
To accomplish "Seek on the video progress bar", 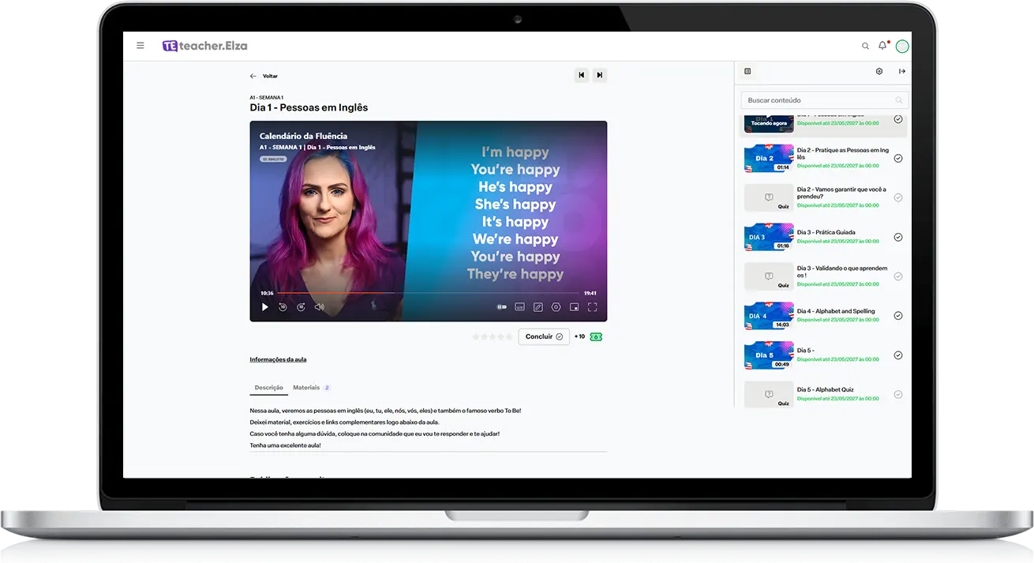I will click(429, 293).
